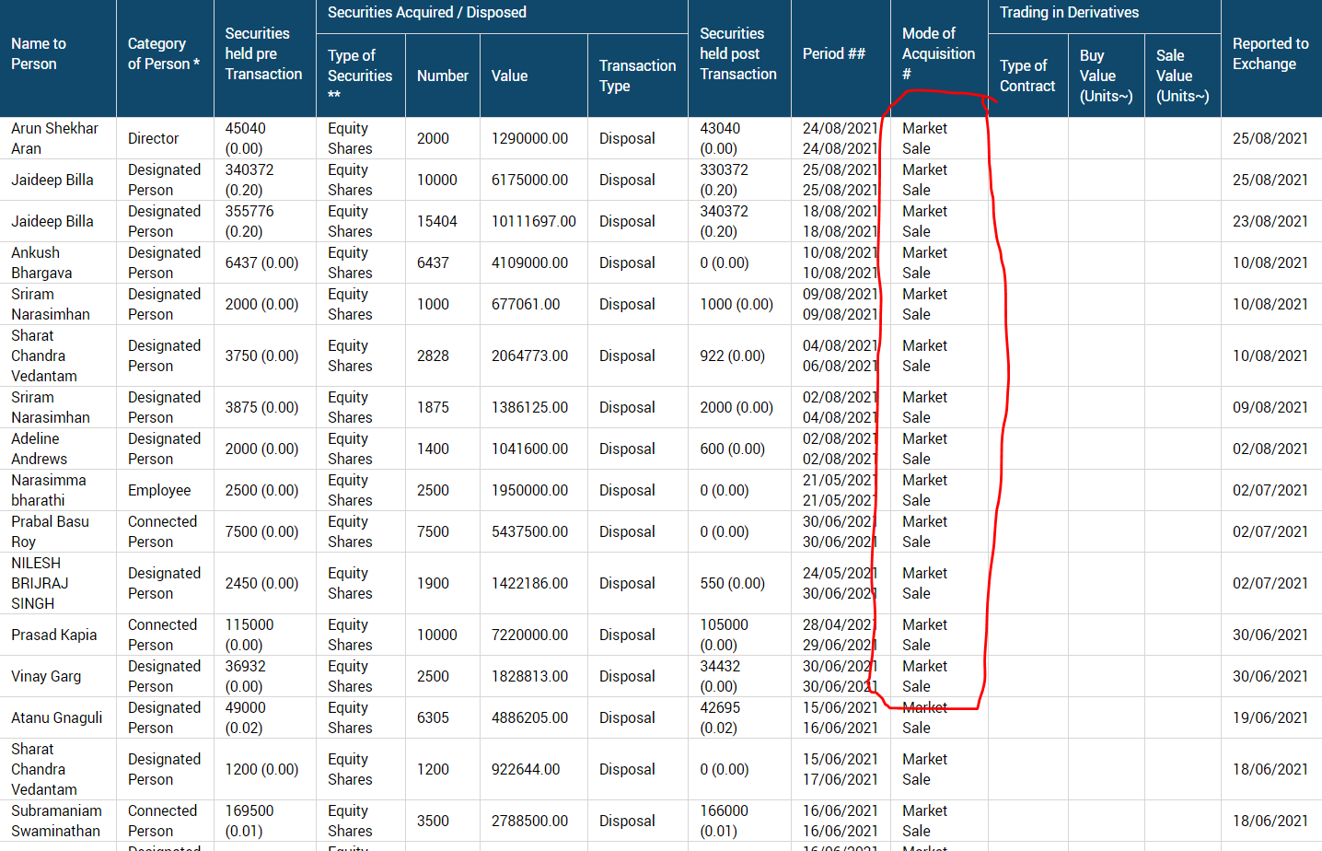The height and width of the screenshot is (851, 1322).
Task: Select the 'Atanu Gnaguli' name cell
Action: click(56, 718)
